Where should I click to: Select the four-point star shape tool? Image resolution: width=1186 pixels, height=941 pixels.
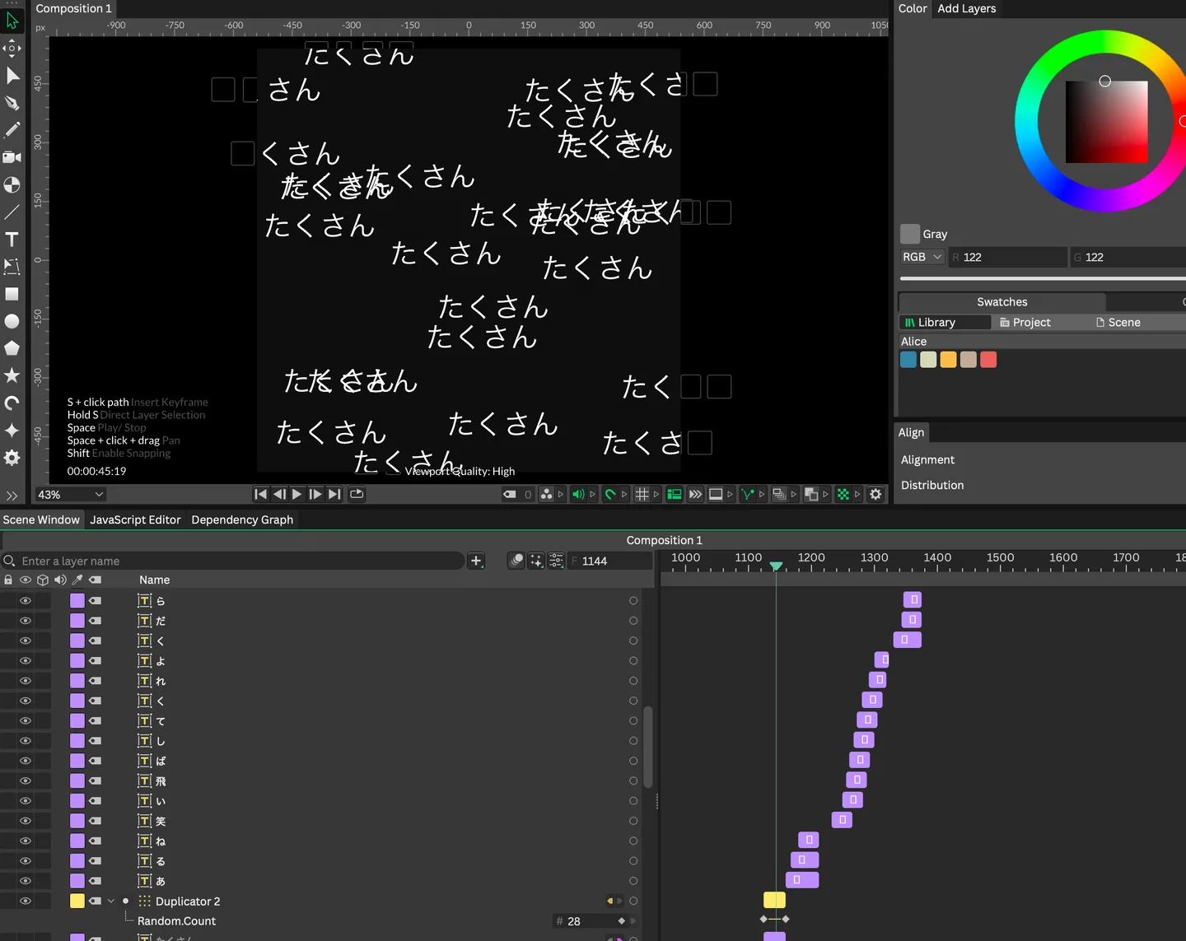(12, 430)
